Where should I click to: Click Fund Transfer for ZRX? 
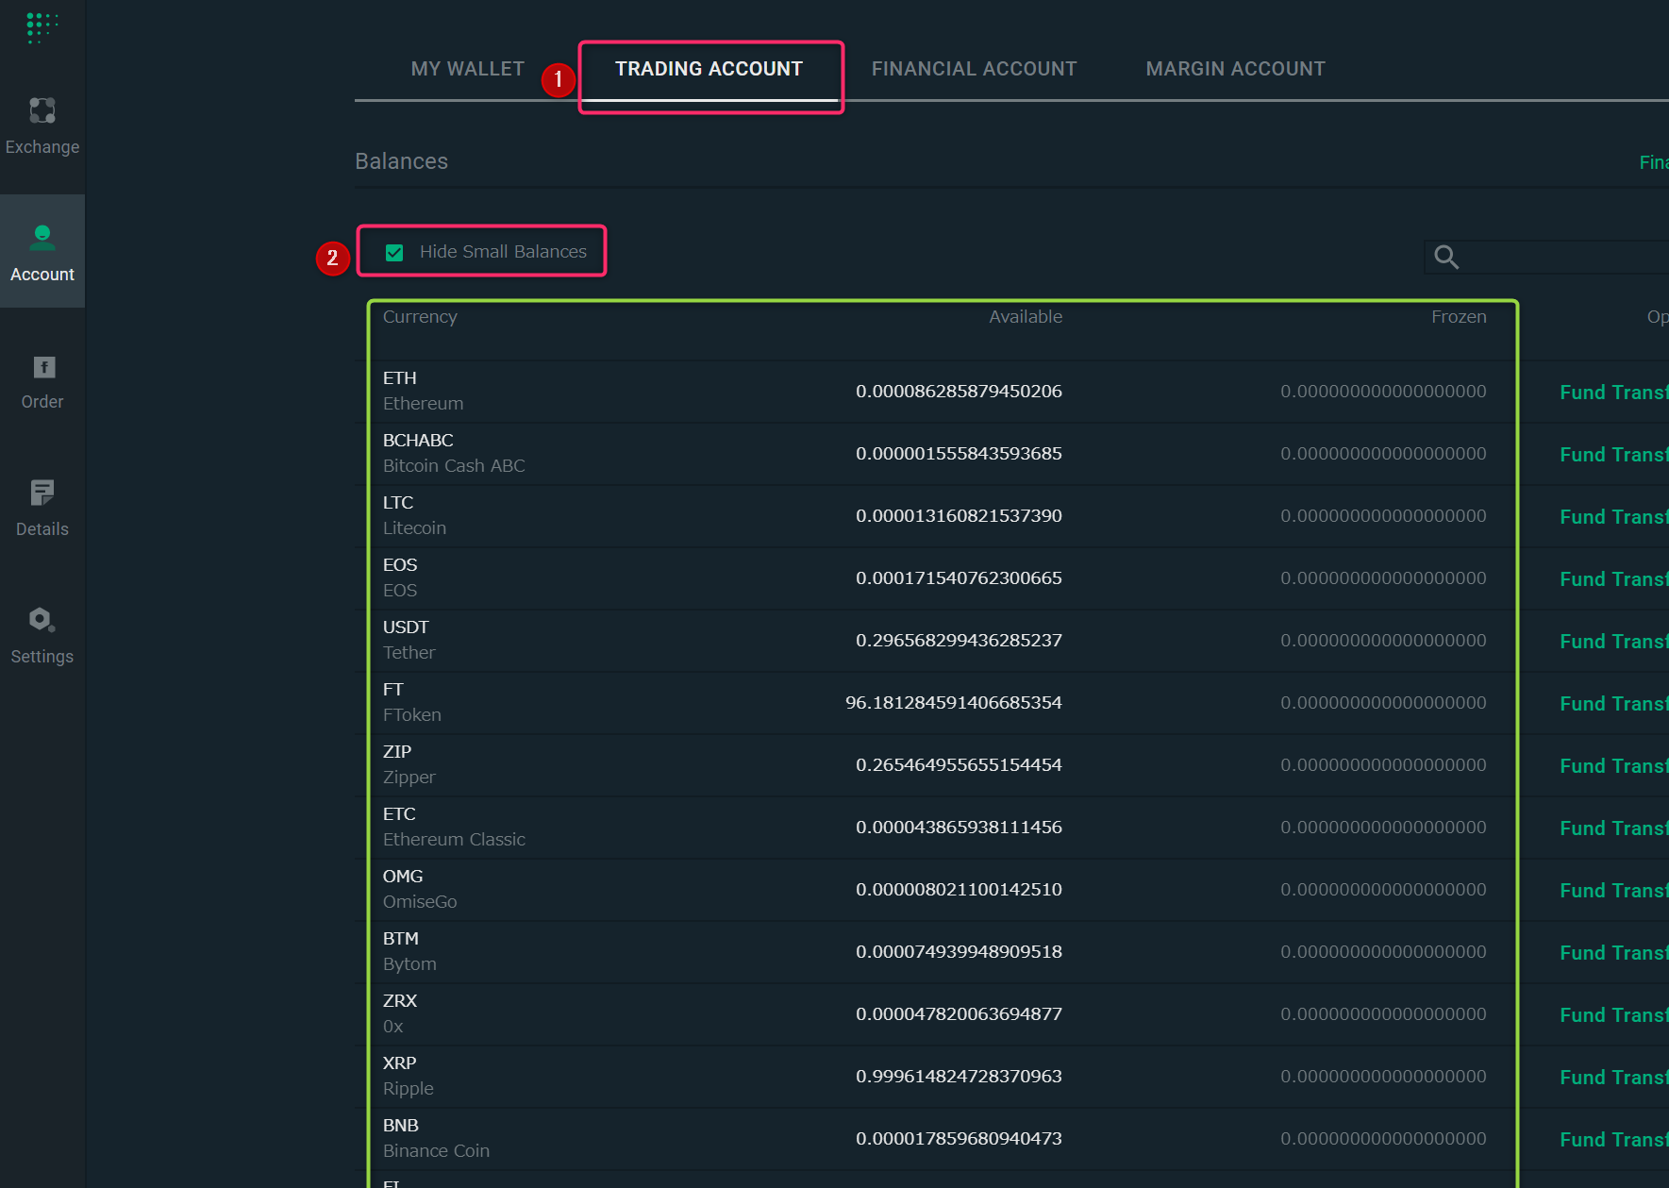tap(1613, 1015)
